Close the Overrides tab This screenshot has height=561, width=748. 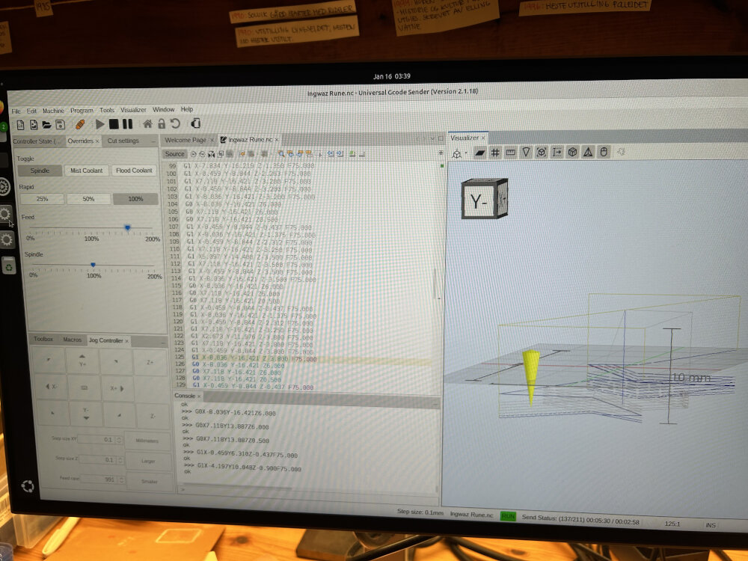click(97, 141)
